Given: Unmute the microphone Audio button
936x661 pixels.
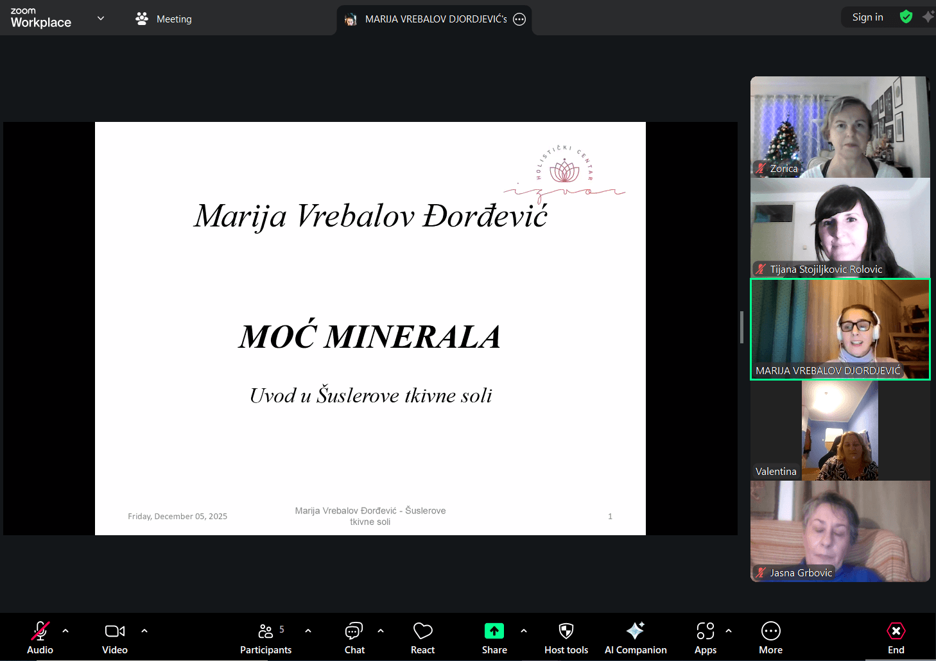Looking at the screenshot, I should (40, 638).
